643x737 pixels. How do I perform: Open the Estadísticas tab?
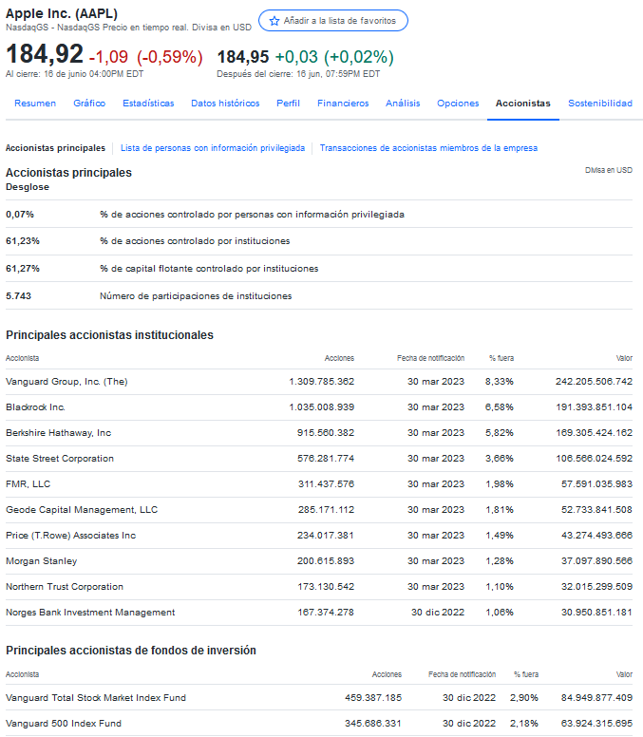tap(148, 104)
